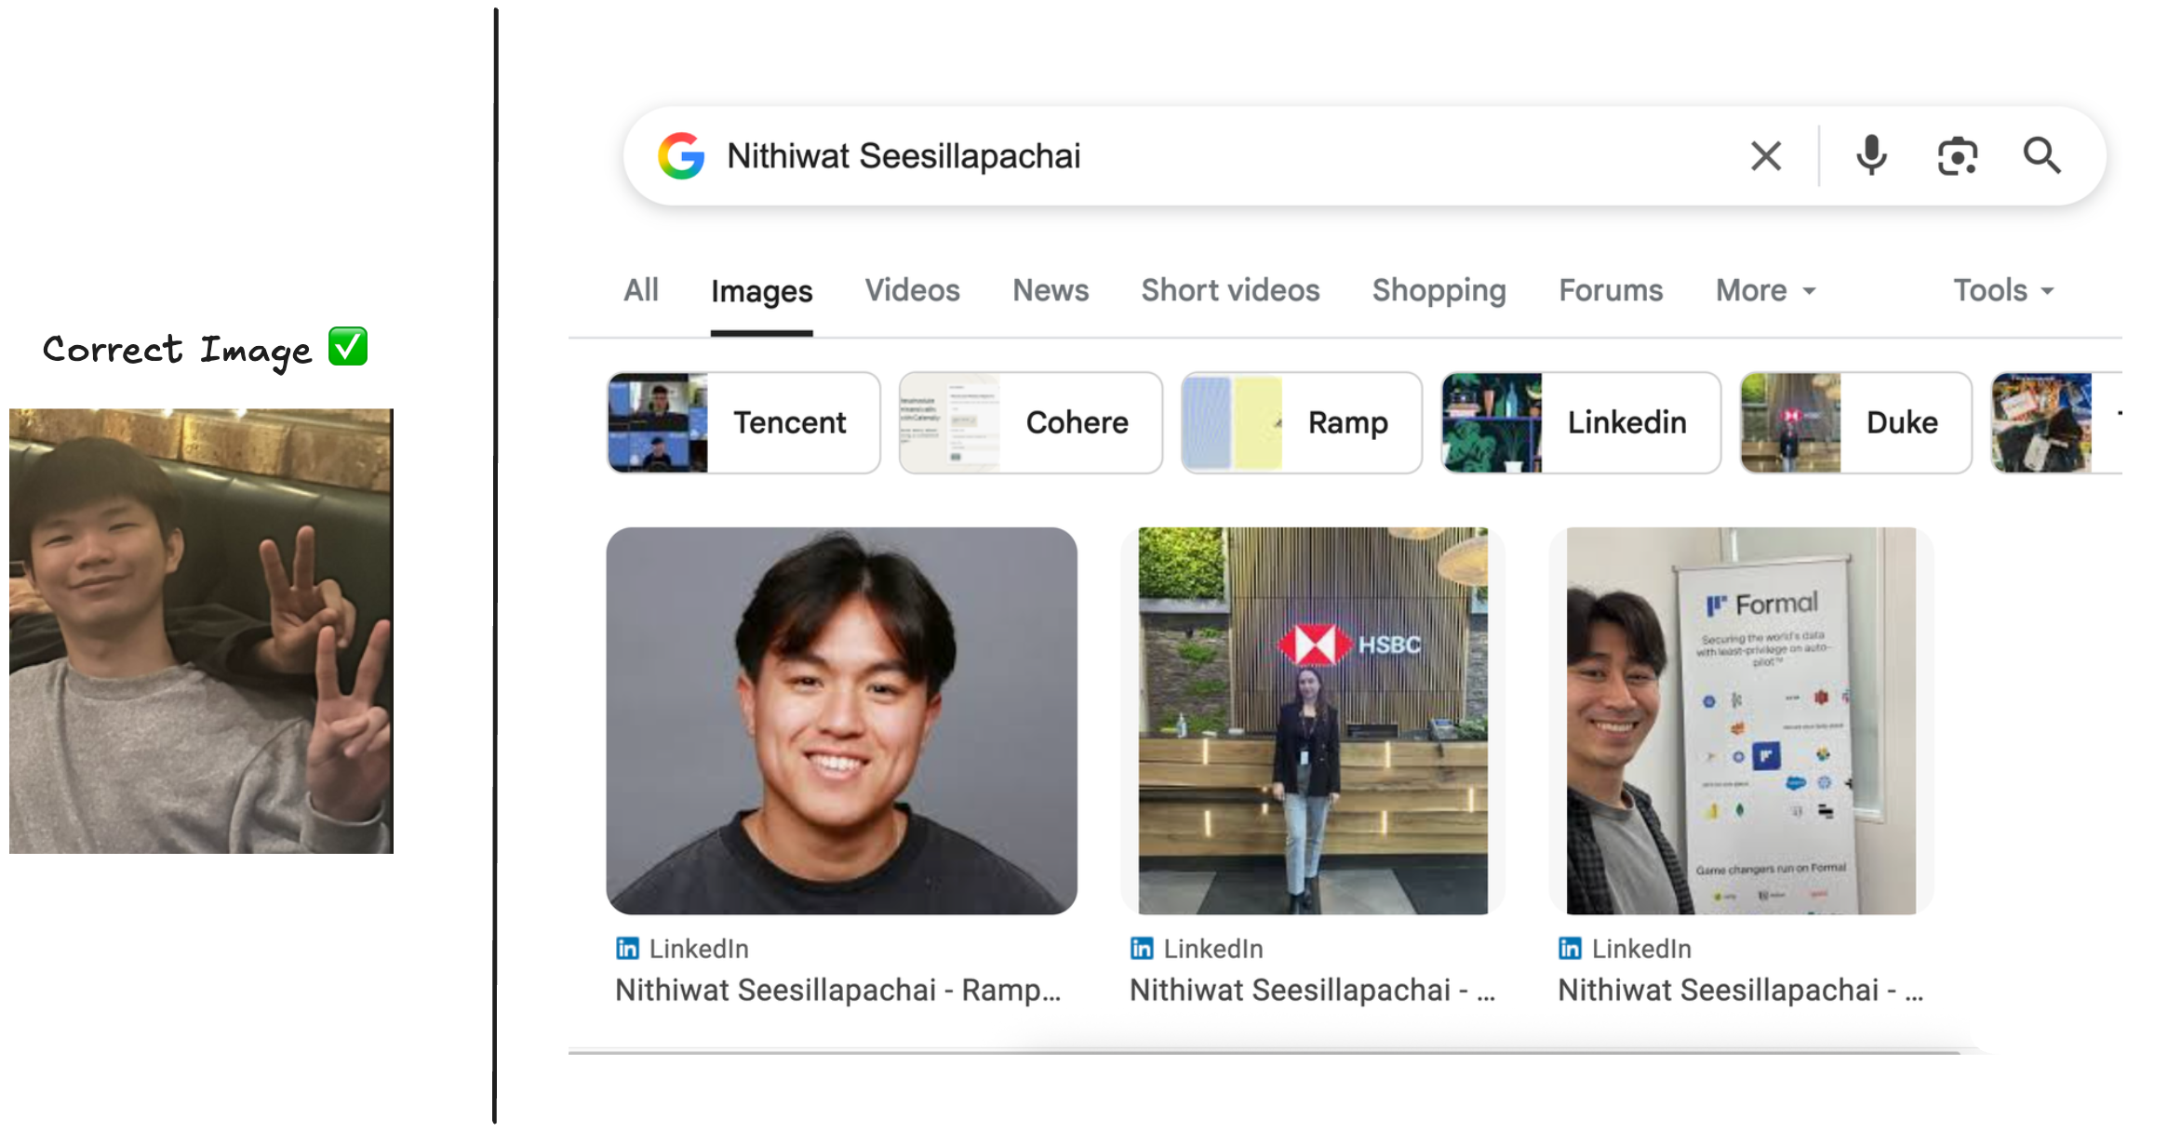Filter results by Duke chip
Screen dimensions: 2168x1131
[x=1855, y=422]
